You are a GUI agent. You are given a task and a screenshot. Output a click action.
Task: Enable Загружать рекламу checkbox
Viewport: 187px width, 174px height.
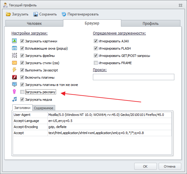(22, 92)
